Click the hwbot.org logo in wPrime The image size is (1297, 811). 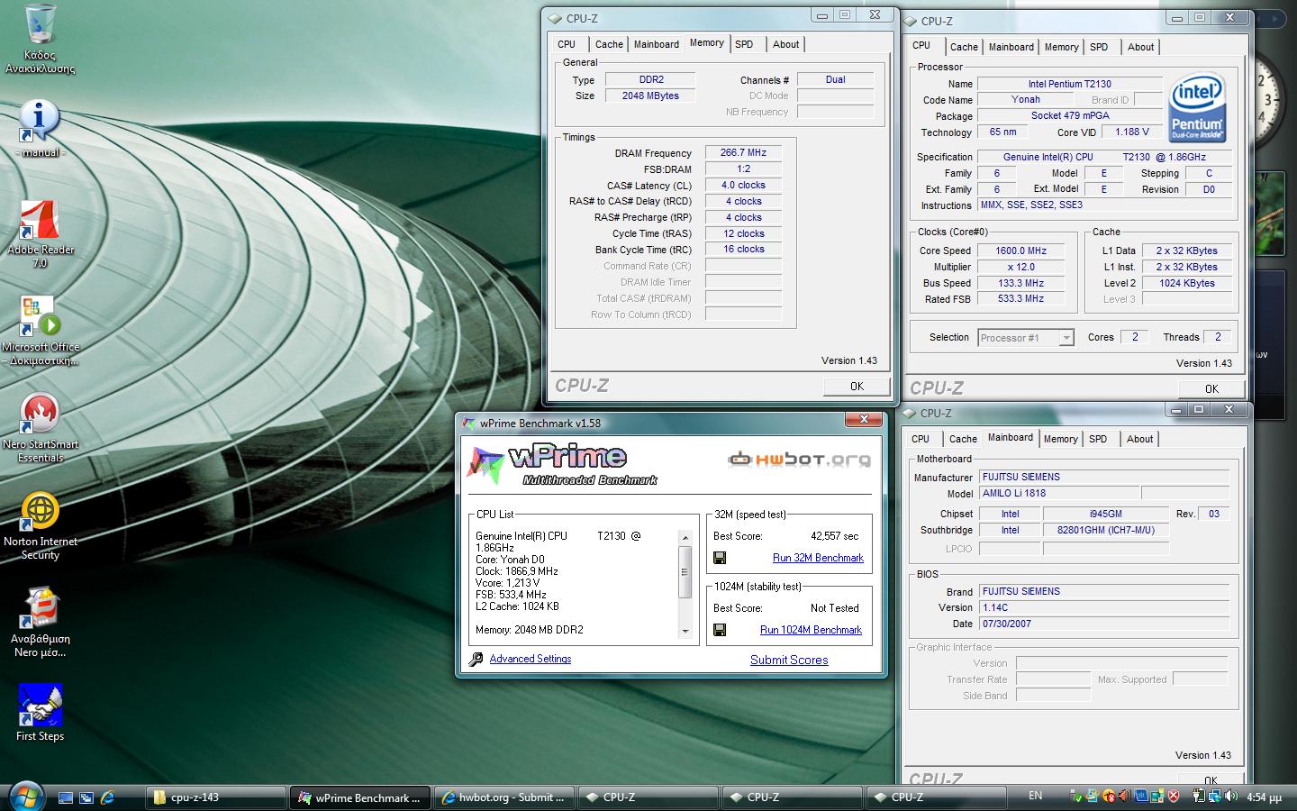[800, 460]
